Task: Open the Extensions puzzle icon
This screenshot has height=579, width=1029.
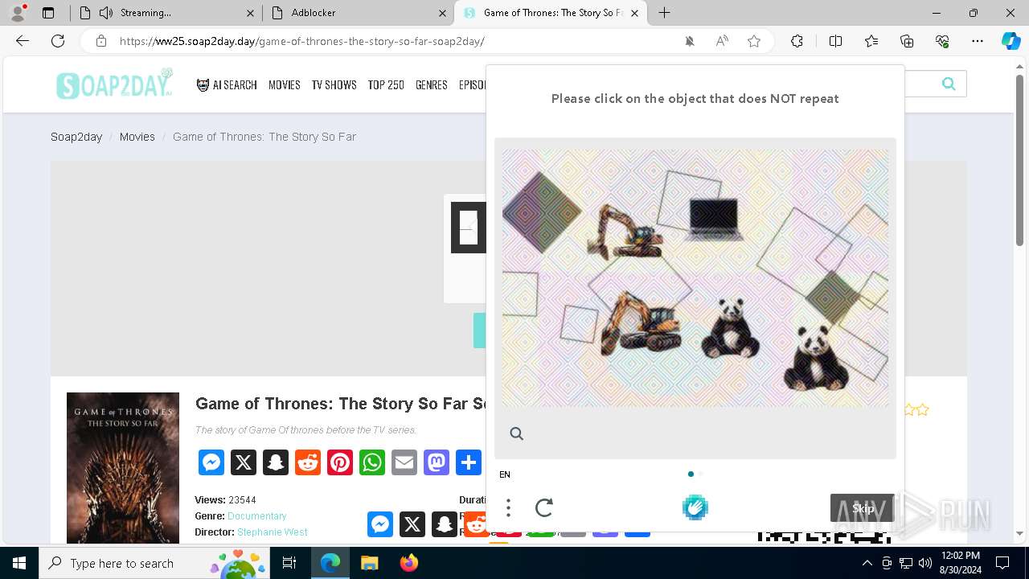Action: click(797, 41)
